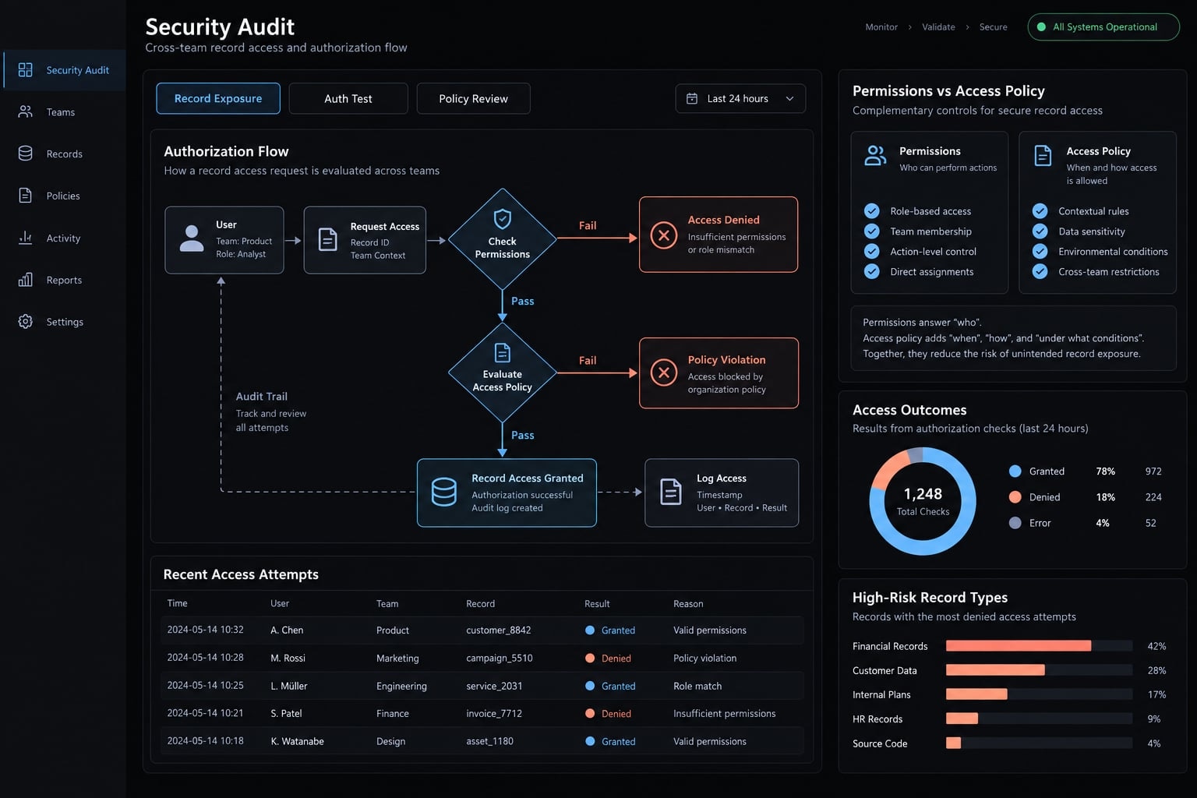Select the Request Access document icon
The image size is (1197, 798).
pyautogui.click(x=329, y=240)
